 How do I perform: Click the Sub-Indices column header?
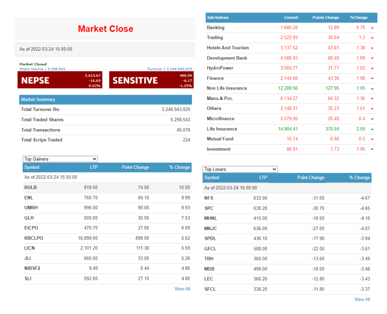click(218, 18)
